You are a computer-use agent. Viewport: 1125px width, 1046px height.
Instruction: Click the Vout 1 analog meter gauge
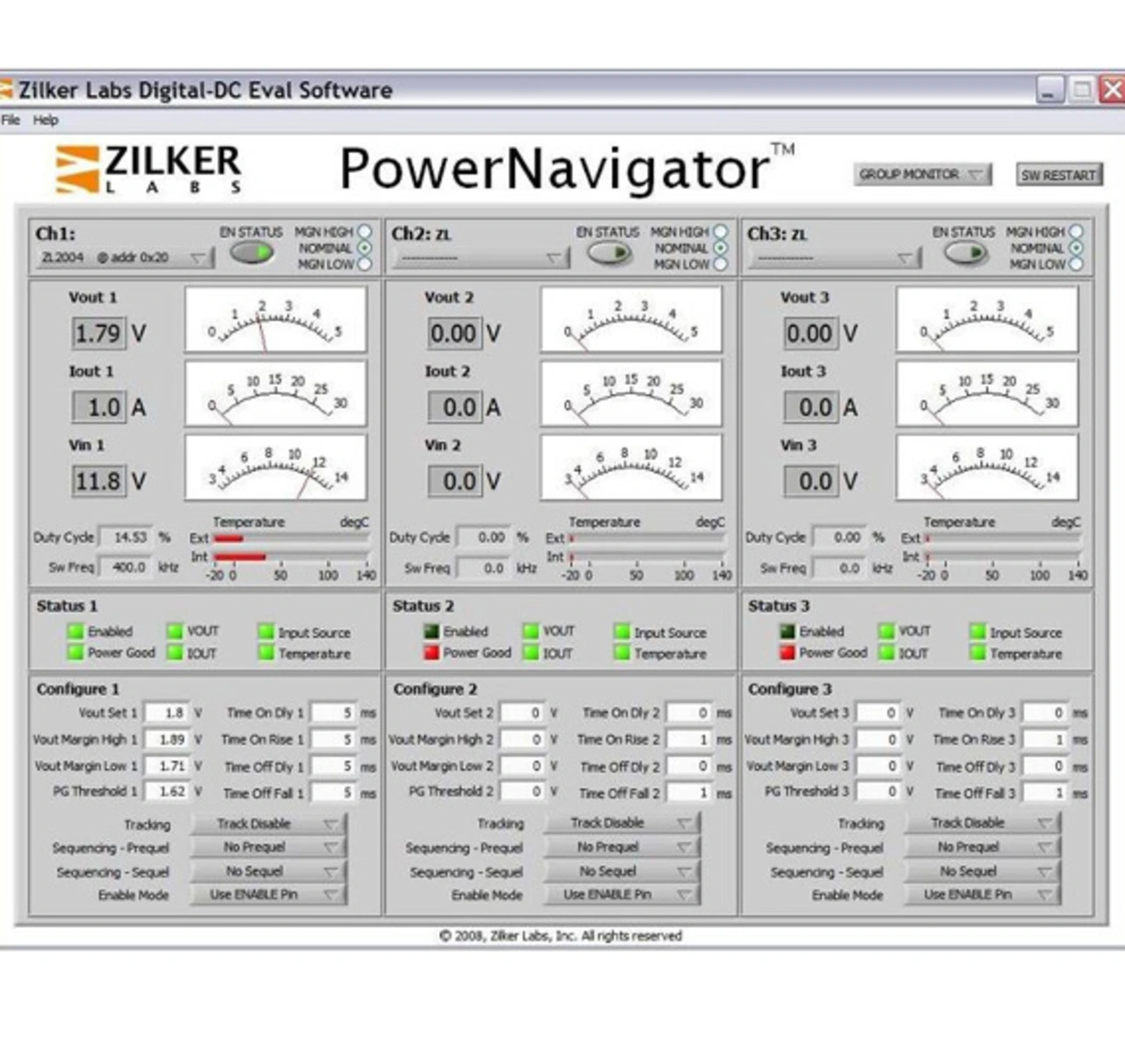275,320
